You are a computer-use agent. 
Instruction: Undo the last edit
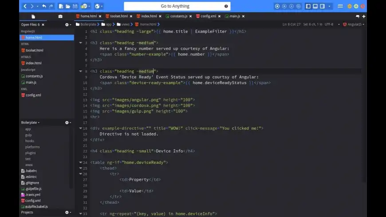44,6
